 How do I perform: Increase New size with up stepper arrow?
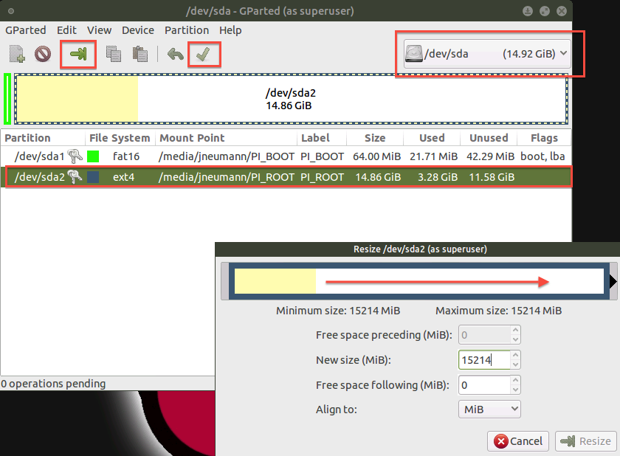(x=515, y=355)
